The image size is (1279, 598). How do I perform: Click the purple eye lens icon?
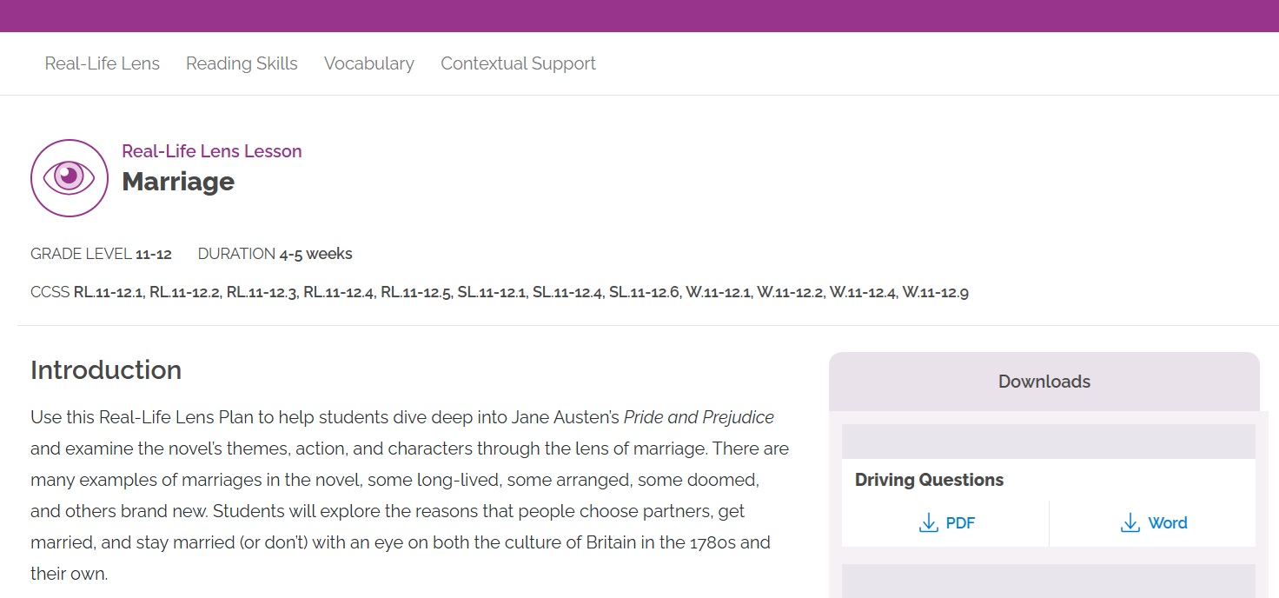(70, 178)
